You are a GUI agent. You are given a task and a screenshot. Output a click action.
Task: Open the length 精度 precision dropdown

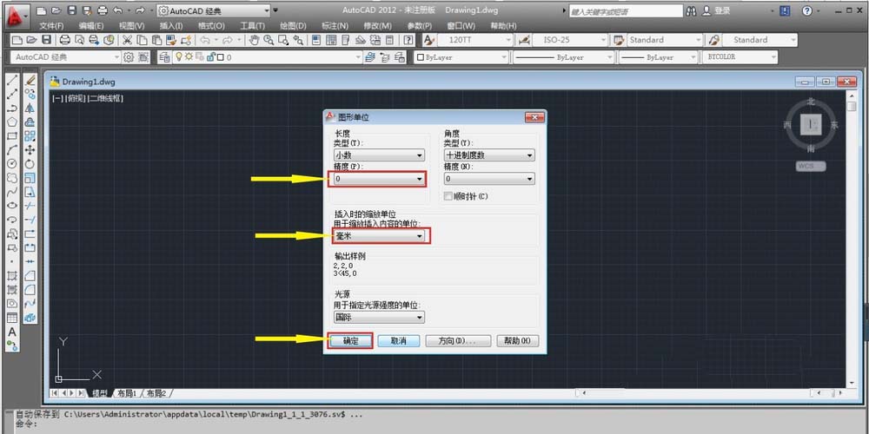point(379,179)
